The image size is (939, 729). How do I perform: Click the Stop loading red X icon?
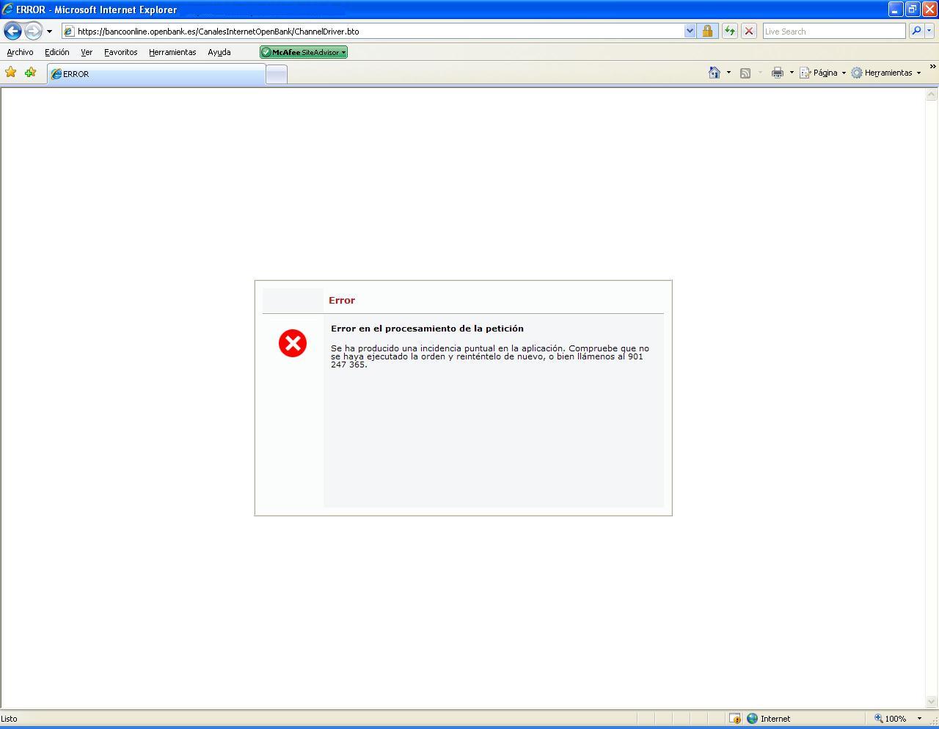pos(748,31)
